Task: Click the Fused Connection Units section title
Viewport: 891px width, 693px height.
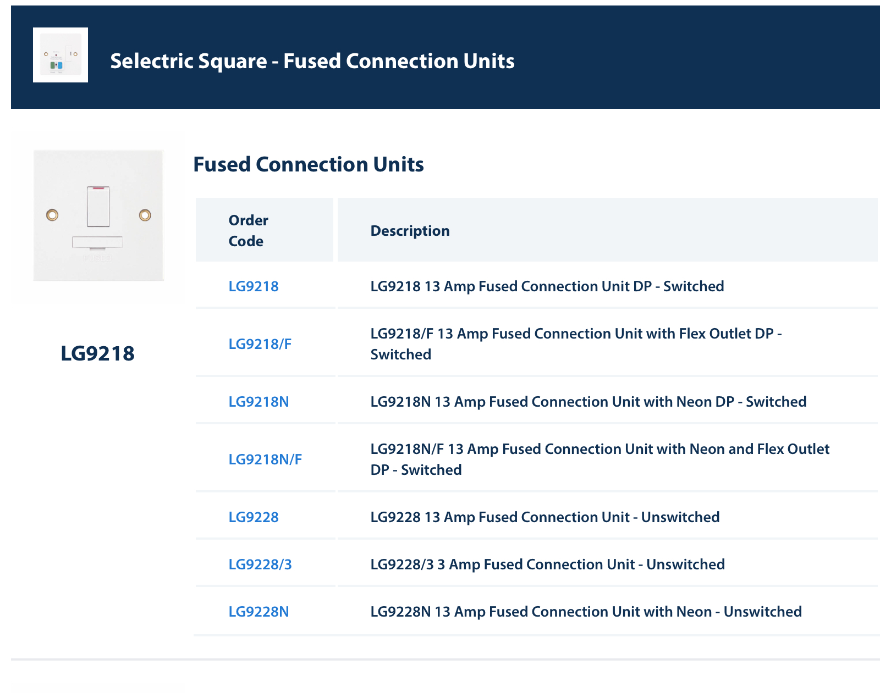Action: point(309,164)
